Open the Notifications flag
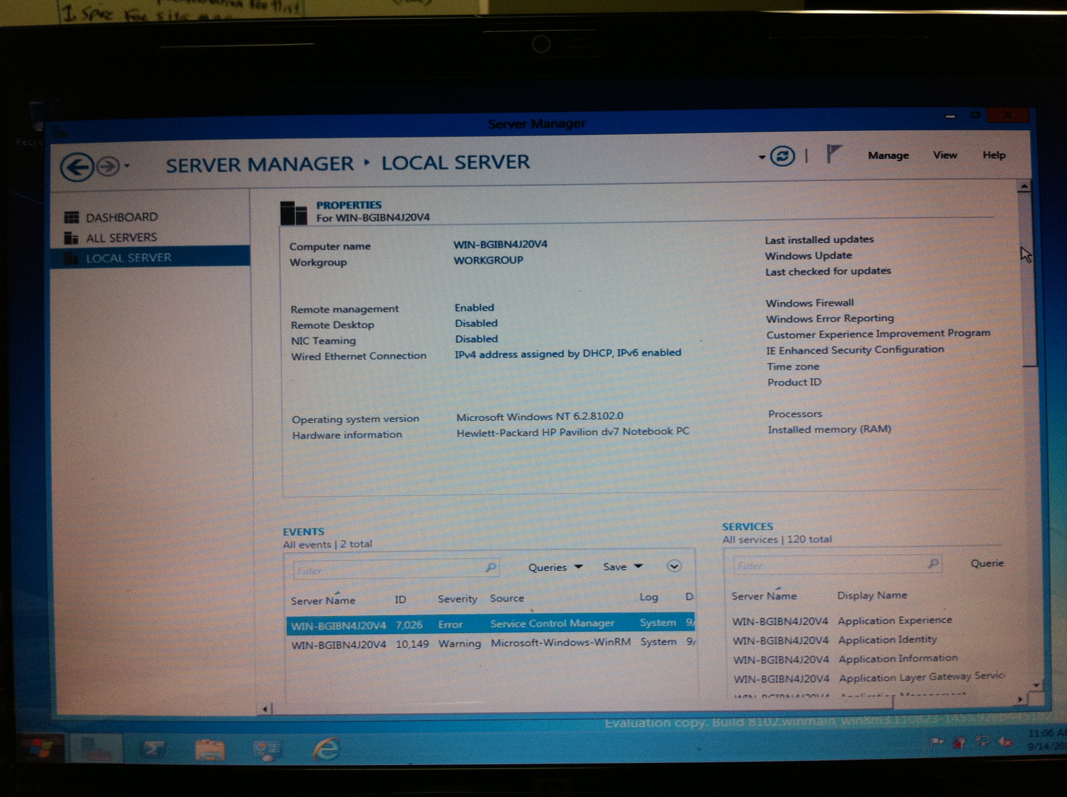Image resolution: width=1067 pixels, height=797 pixels. click(833, 154)
